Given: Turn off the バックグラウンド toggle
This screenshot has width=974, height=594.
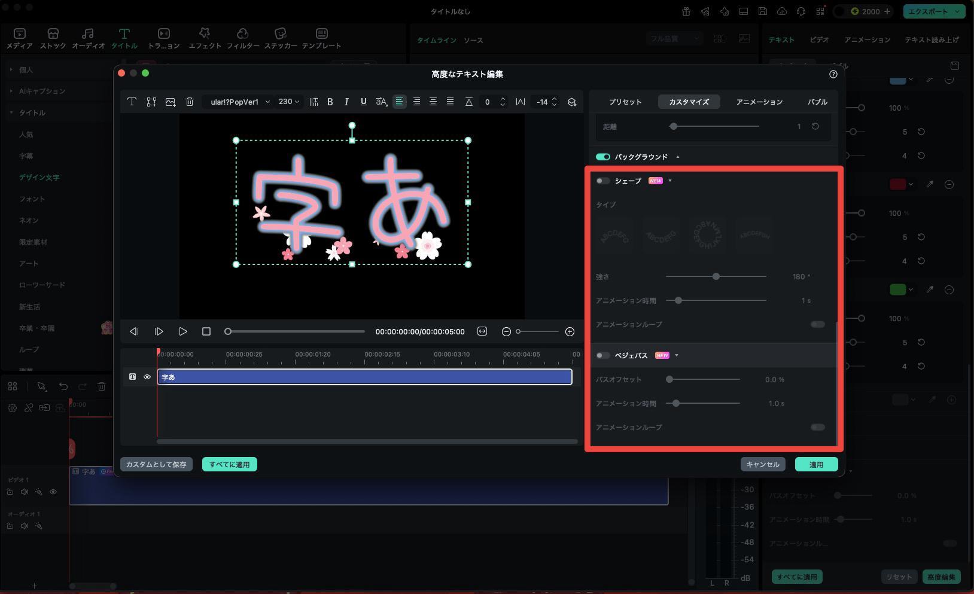Looking at the screenshot, I should click(x=604, y=157).
